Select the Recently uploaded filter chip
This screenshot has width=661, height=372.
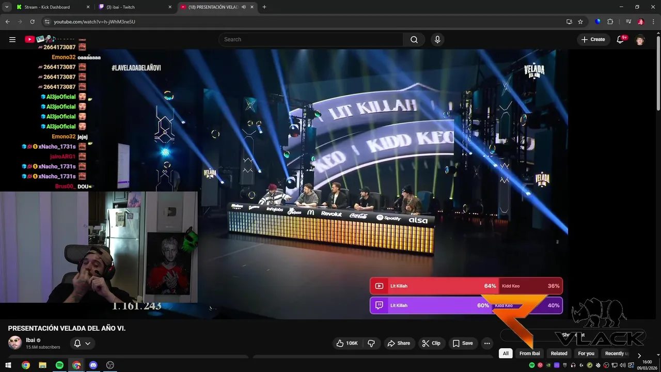617,353
